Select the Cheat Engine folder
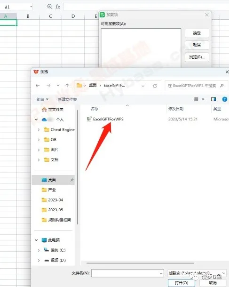This screenshot has width=229, height=287. (x=59, y=129)
